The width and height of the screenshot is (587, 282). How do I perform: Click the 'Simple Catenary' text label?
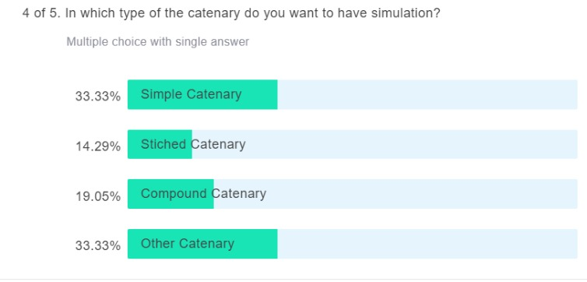click(x=191, y=94)
